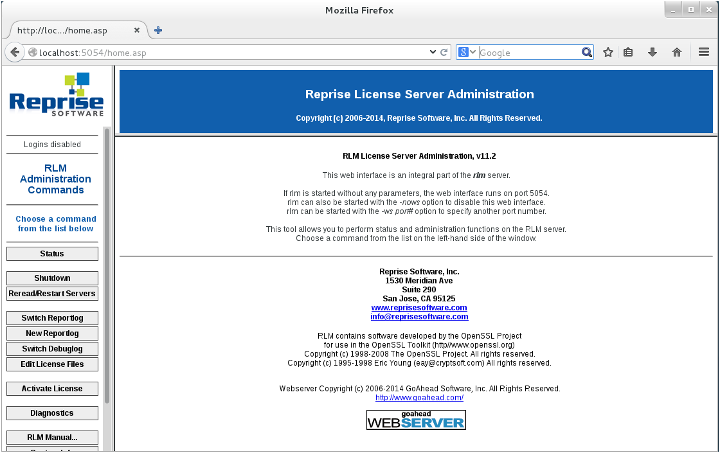Click Activate License button
The height and width of the screenshot is (453, 720).
(x=52, y=389)
